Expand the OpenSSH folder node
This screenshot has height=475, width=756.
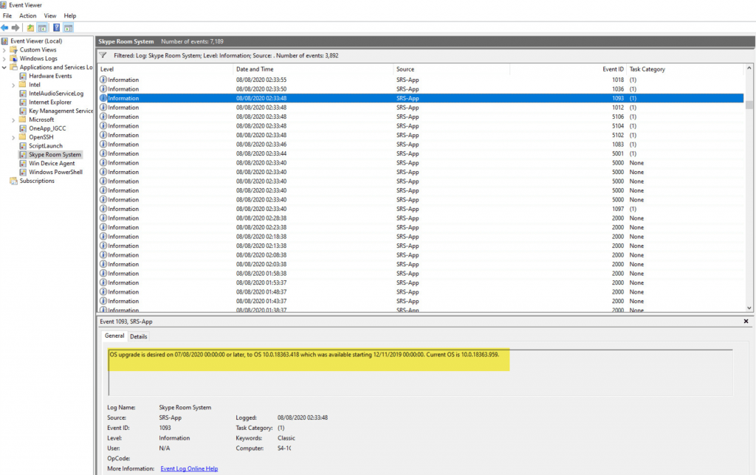click(13, 137)
